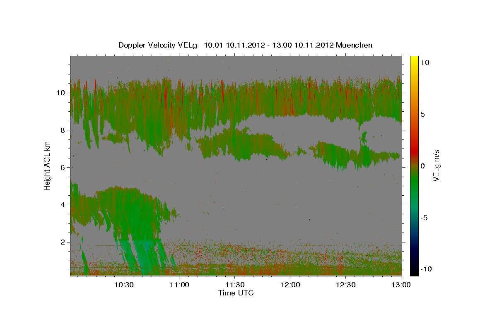Click the 11:00 time tick label
The height and width of the screenshot is (331, 497).
(179, 285)
